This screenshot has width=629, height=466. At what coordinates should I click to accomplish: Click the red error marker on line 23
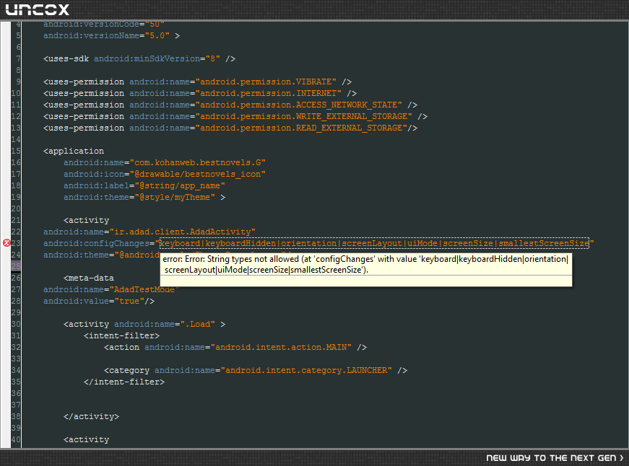coord(6,243)
